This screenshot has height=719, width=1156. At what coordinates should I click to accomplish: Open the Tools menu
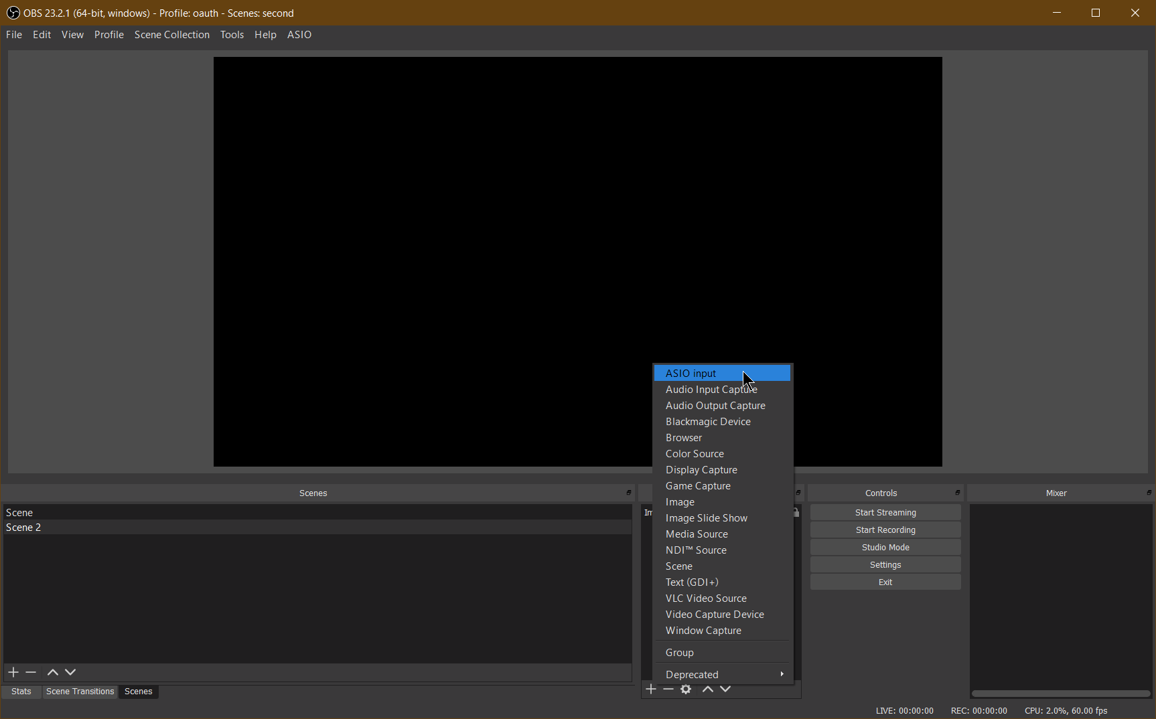pyautogui.click(x=232, y=35)
